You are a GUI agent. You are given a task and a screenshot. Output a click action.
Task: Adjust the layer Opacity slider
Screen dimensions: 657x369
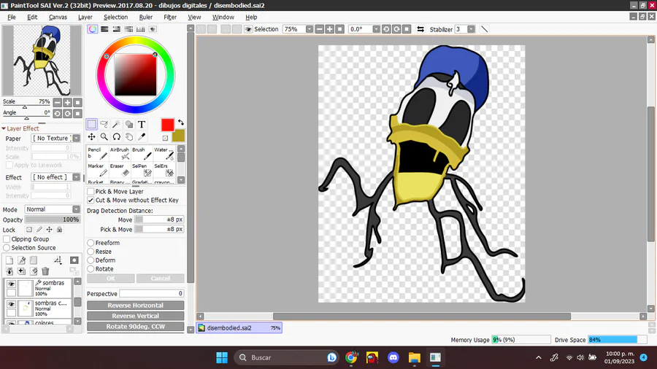pos(53,220)
